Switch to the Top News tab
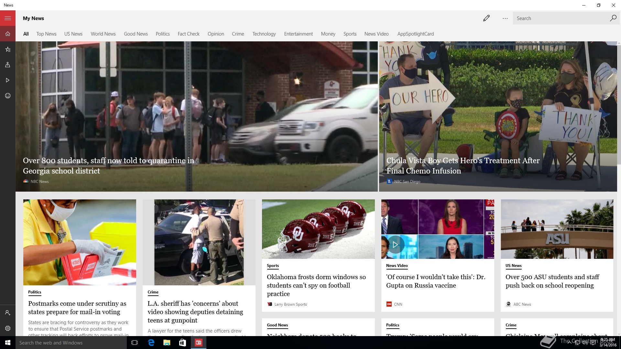The width and height of the screenshot is (621, 349). point(46,34)
